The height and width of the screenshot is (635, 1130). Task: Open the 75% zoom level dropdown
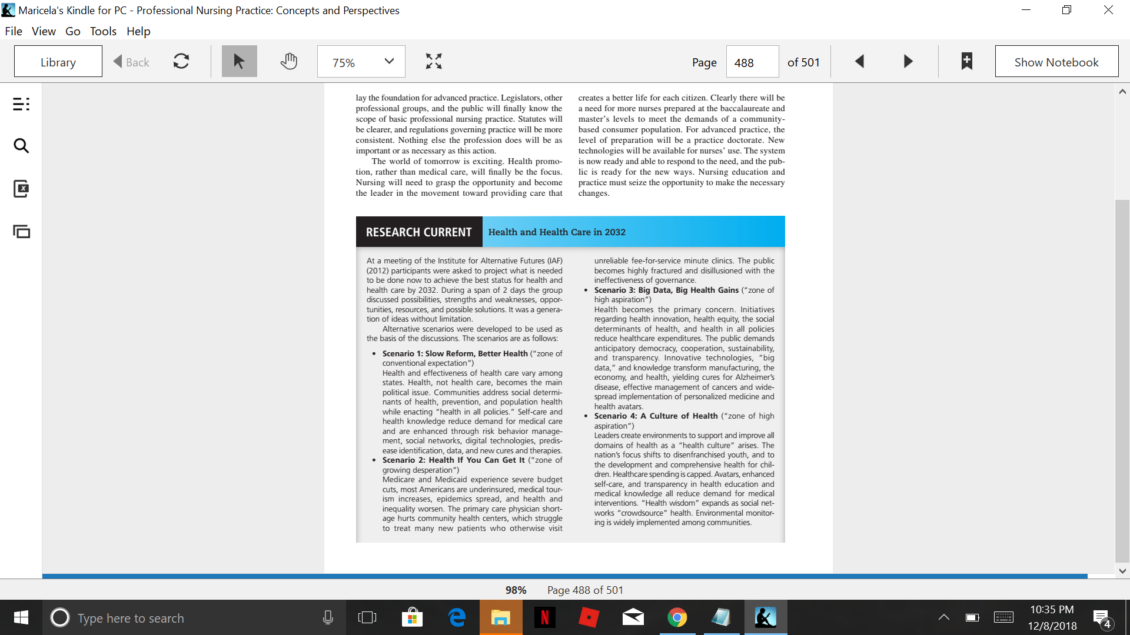(x=361, y=62)
